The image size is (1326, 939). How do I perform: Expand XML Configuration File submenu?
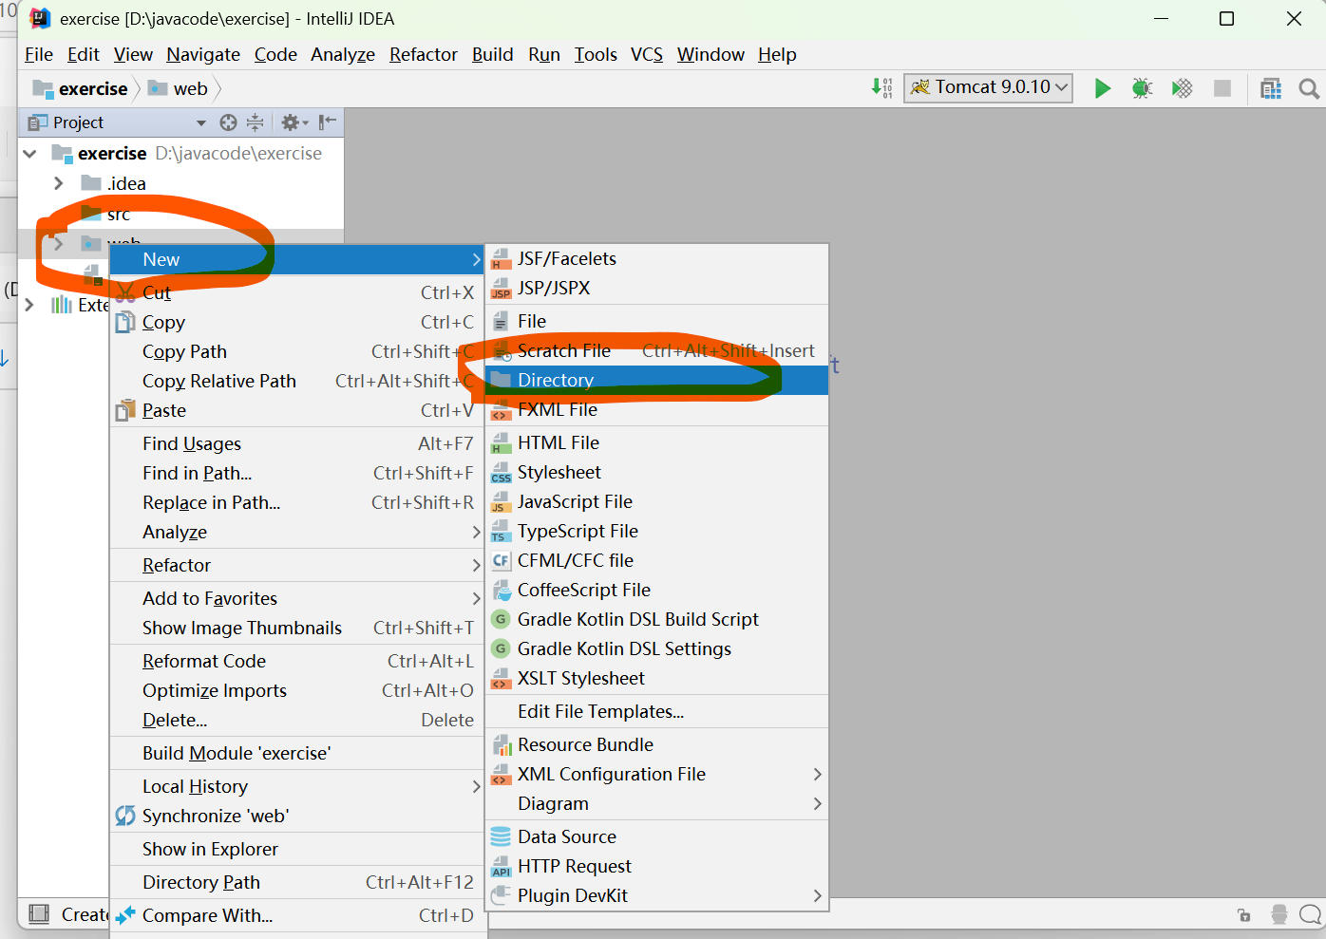tap(656, 774)
